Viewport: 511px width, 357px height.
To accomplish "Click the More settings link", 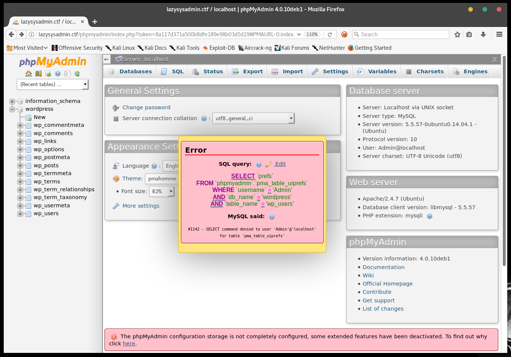I will pos(141,206).
